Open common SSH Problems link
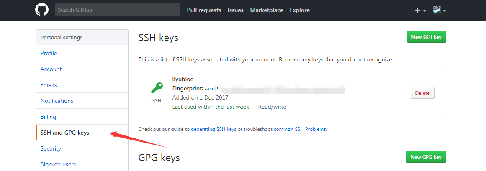The image size is (486, 171). click(300, 129)
